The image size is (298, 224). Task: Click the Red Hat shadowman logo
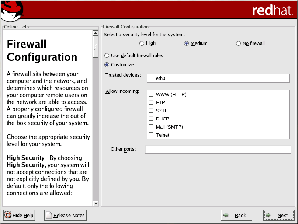tap(12, 11)
